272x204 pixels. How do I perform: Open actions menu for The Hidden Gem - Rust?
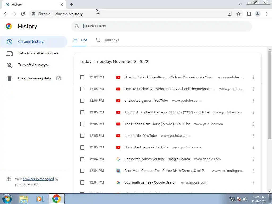pyautogui.click(x=253, y=124)
